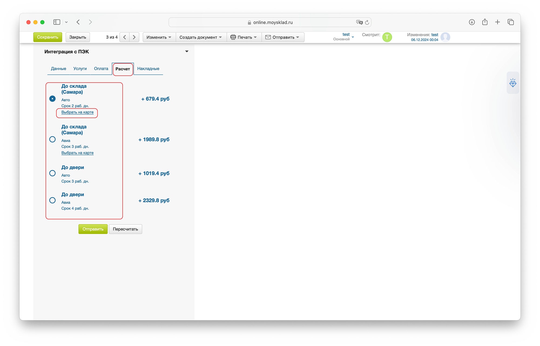This screenshot has width=540, height=346.
Task: Open the Создать документ dropdown
Action: [x=201, y=37]
